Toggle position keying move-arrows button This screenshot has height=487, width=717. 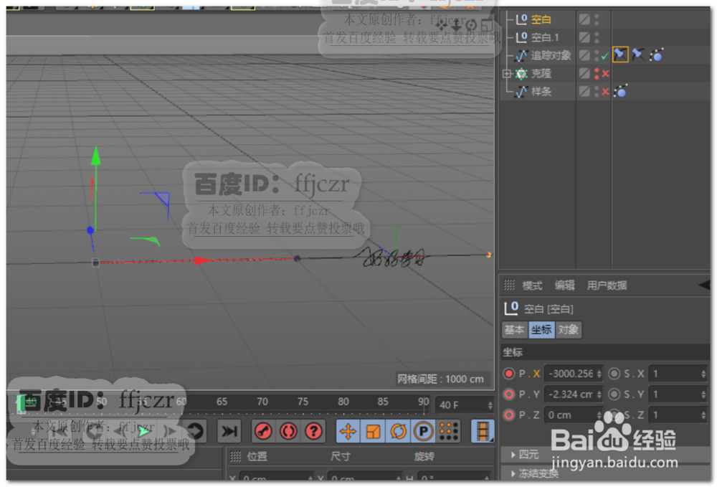(348, 431)
